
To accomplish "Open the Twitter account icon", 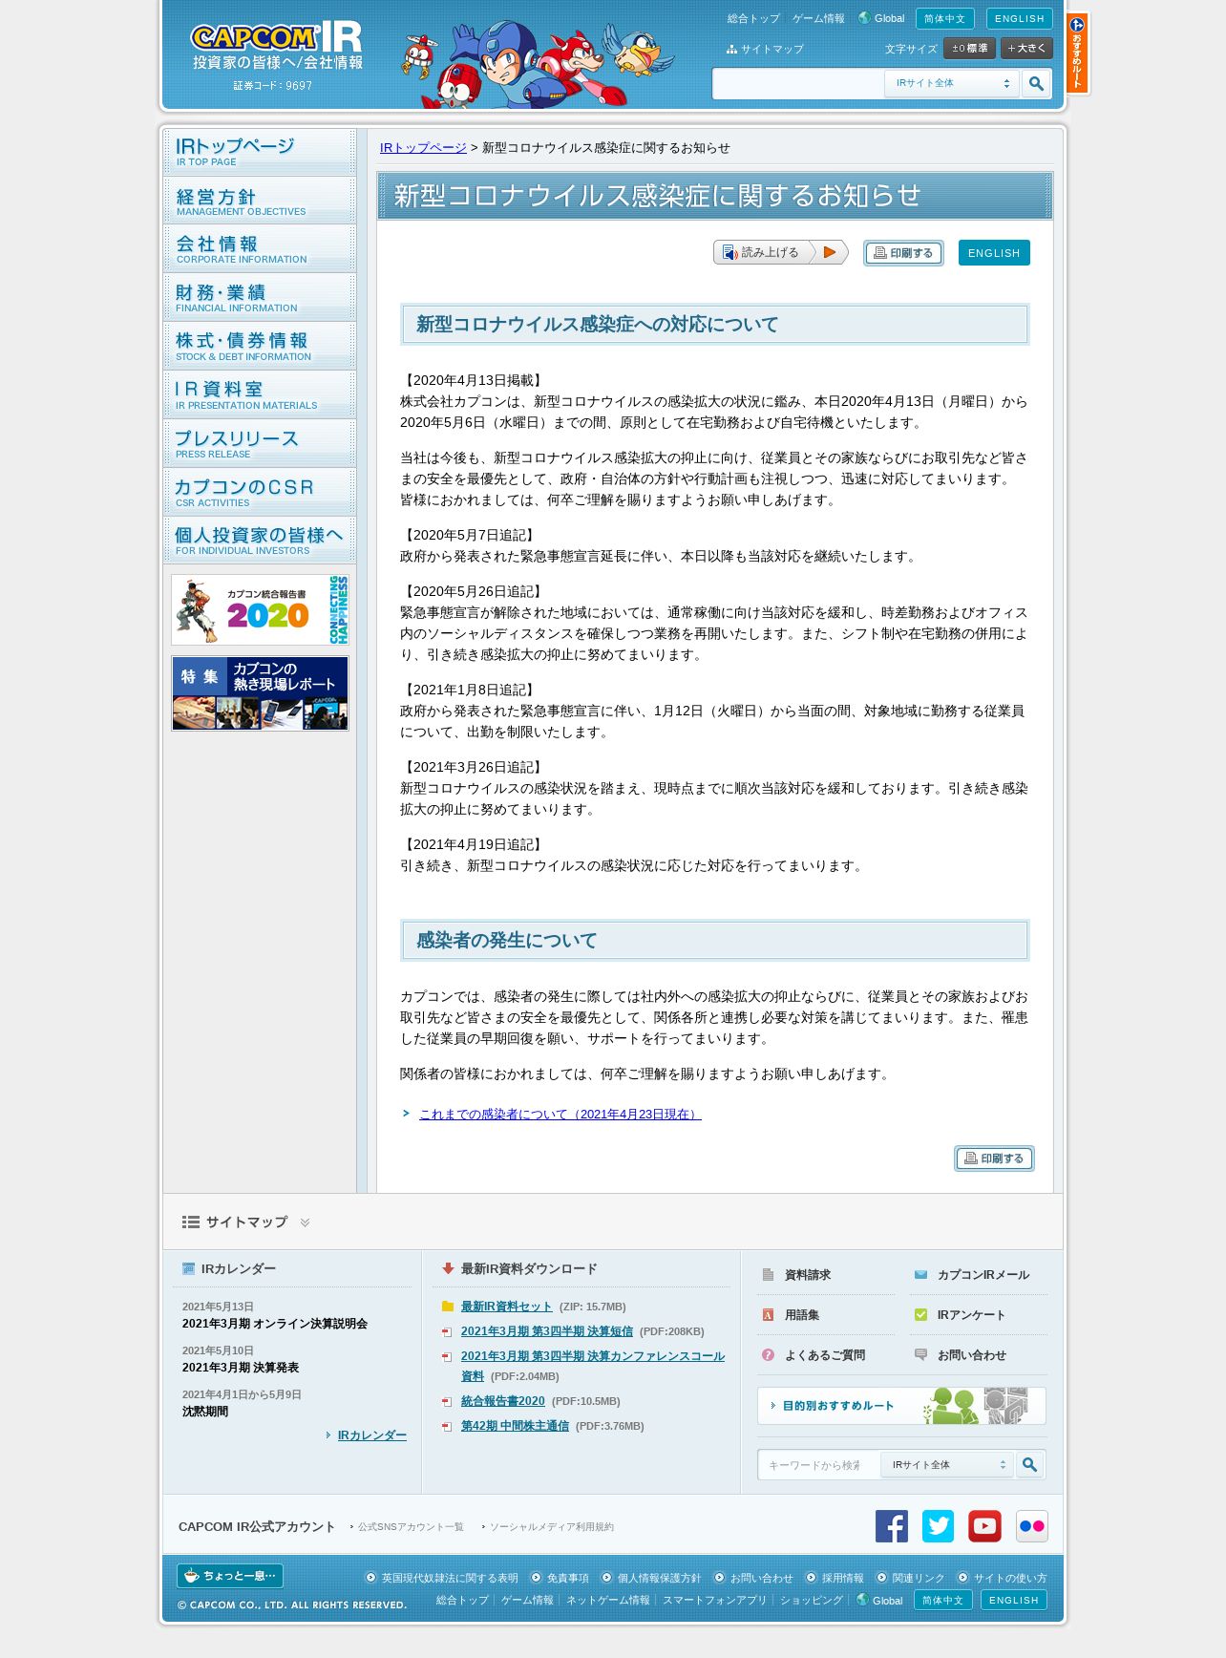I will pos(938,1526).
